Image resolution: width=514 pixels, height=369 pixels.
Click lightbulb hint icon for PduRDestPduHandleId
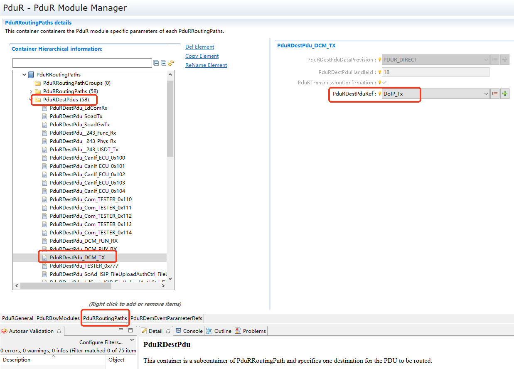[379, 72]
